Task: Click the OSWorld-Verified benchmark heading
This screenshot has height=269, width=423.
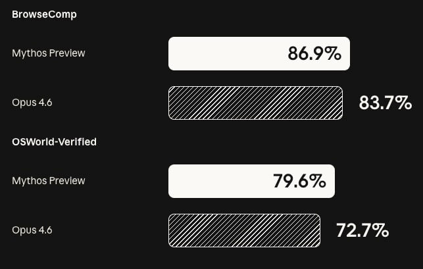Action: (x=54, y=141)
